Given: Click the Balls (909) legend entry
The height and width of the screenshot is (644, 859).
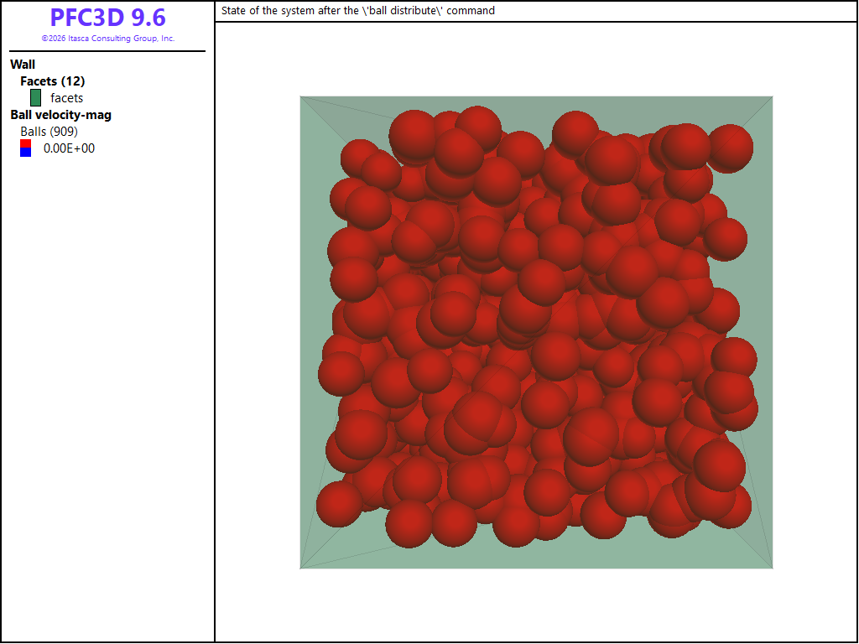Looking at the screenshot, I should point(49,132).
